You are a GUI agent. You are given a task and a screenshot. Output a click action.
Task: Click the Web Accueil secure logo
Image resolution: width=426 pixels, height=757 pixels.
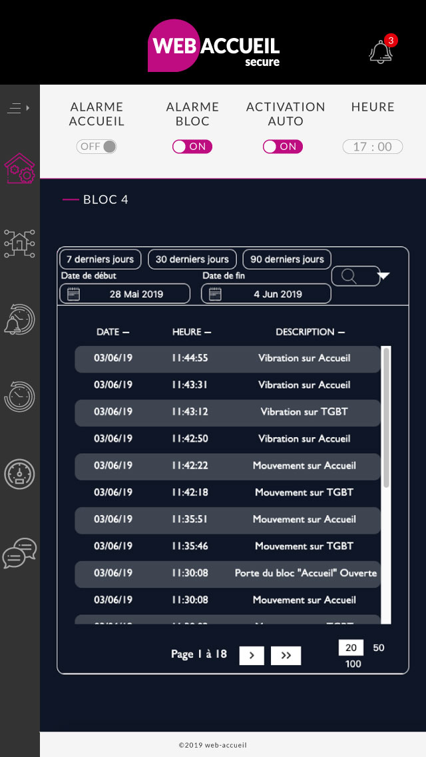point(214,46)
